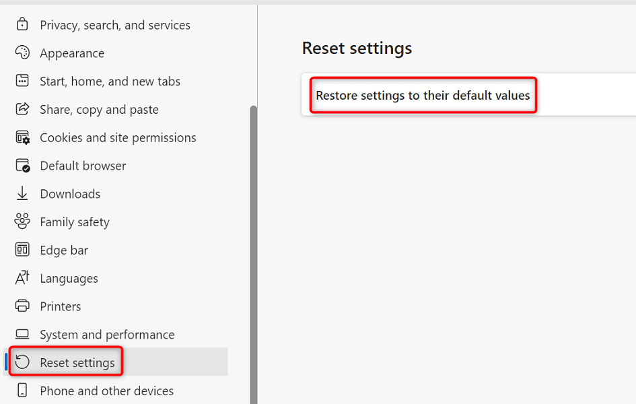Click Restore settings to their default values
This screenshot has height=404, width=636.
click(x=423, y=95)
